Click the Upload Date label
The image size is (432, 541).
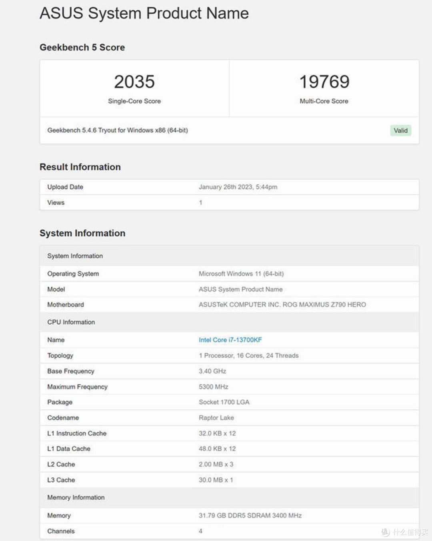click(65, 187)
